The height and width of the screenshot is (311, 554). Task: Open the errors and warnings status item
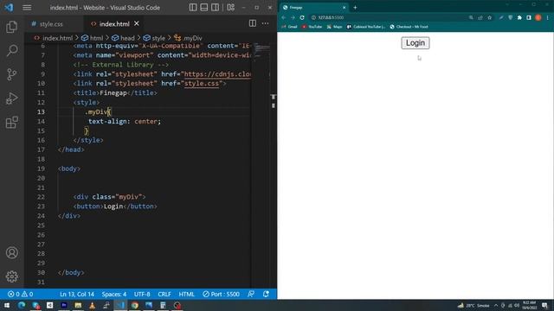click(21, 294)
